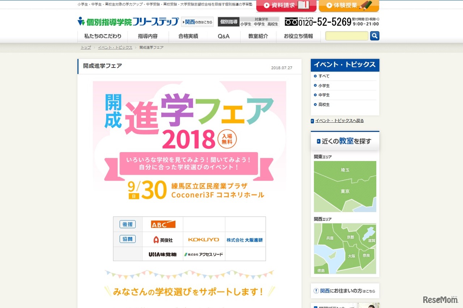
Task: Open the 私たちのこだわり menu
Action: (103, 36)
